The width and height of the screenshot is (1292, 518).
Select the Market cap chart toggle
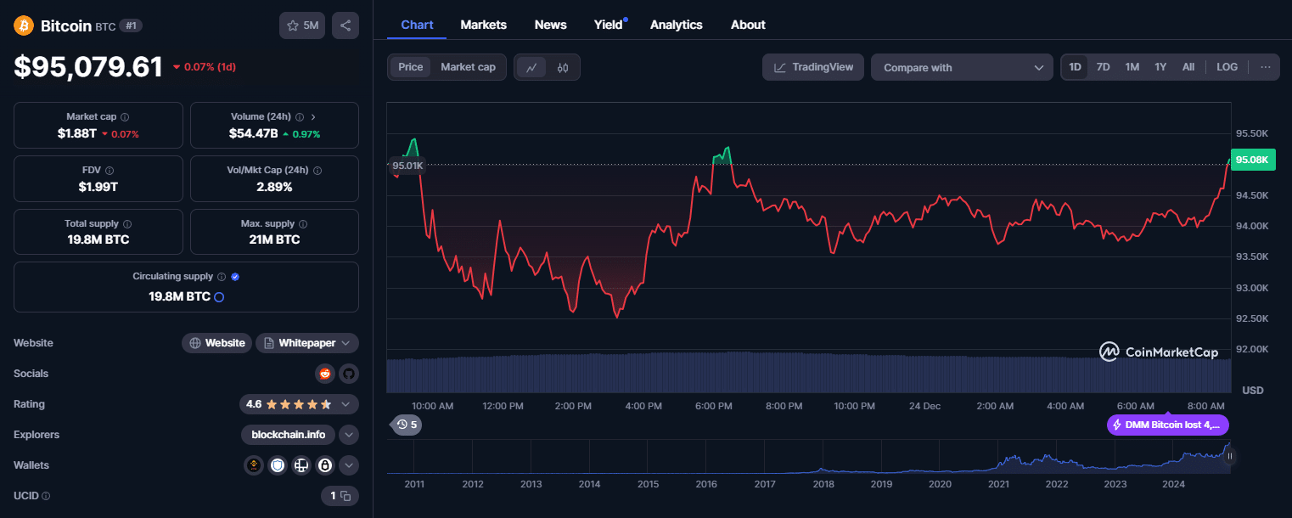pyautogui.click(x=468, y=67)
